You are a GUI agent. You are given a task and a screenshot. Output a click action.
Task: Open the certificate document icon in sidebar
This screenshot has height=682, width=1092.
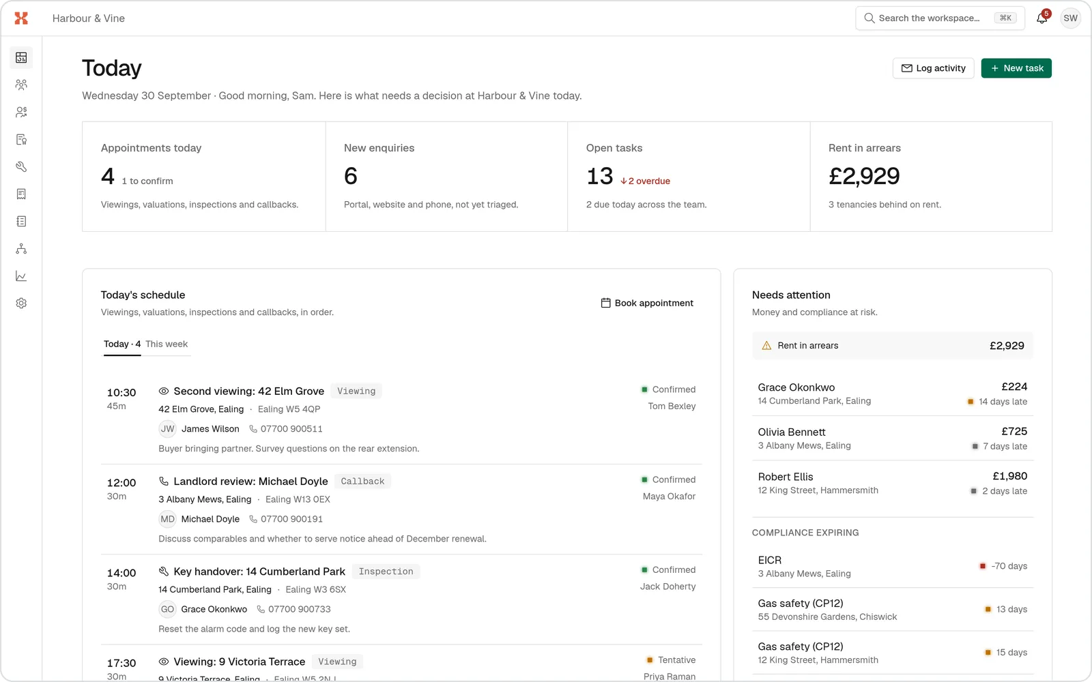(21, 140)
